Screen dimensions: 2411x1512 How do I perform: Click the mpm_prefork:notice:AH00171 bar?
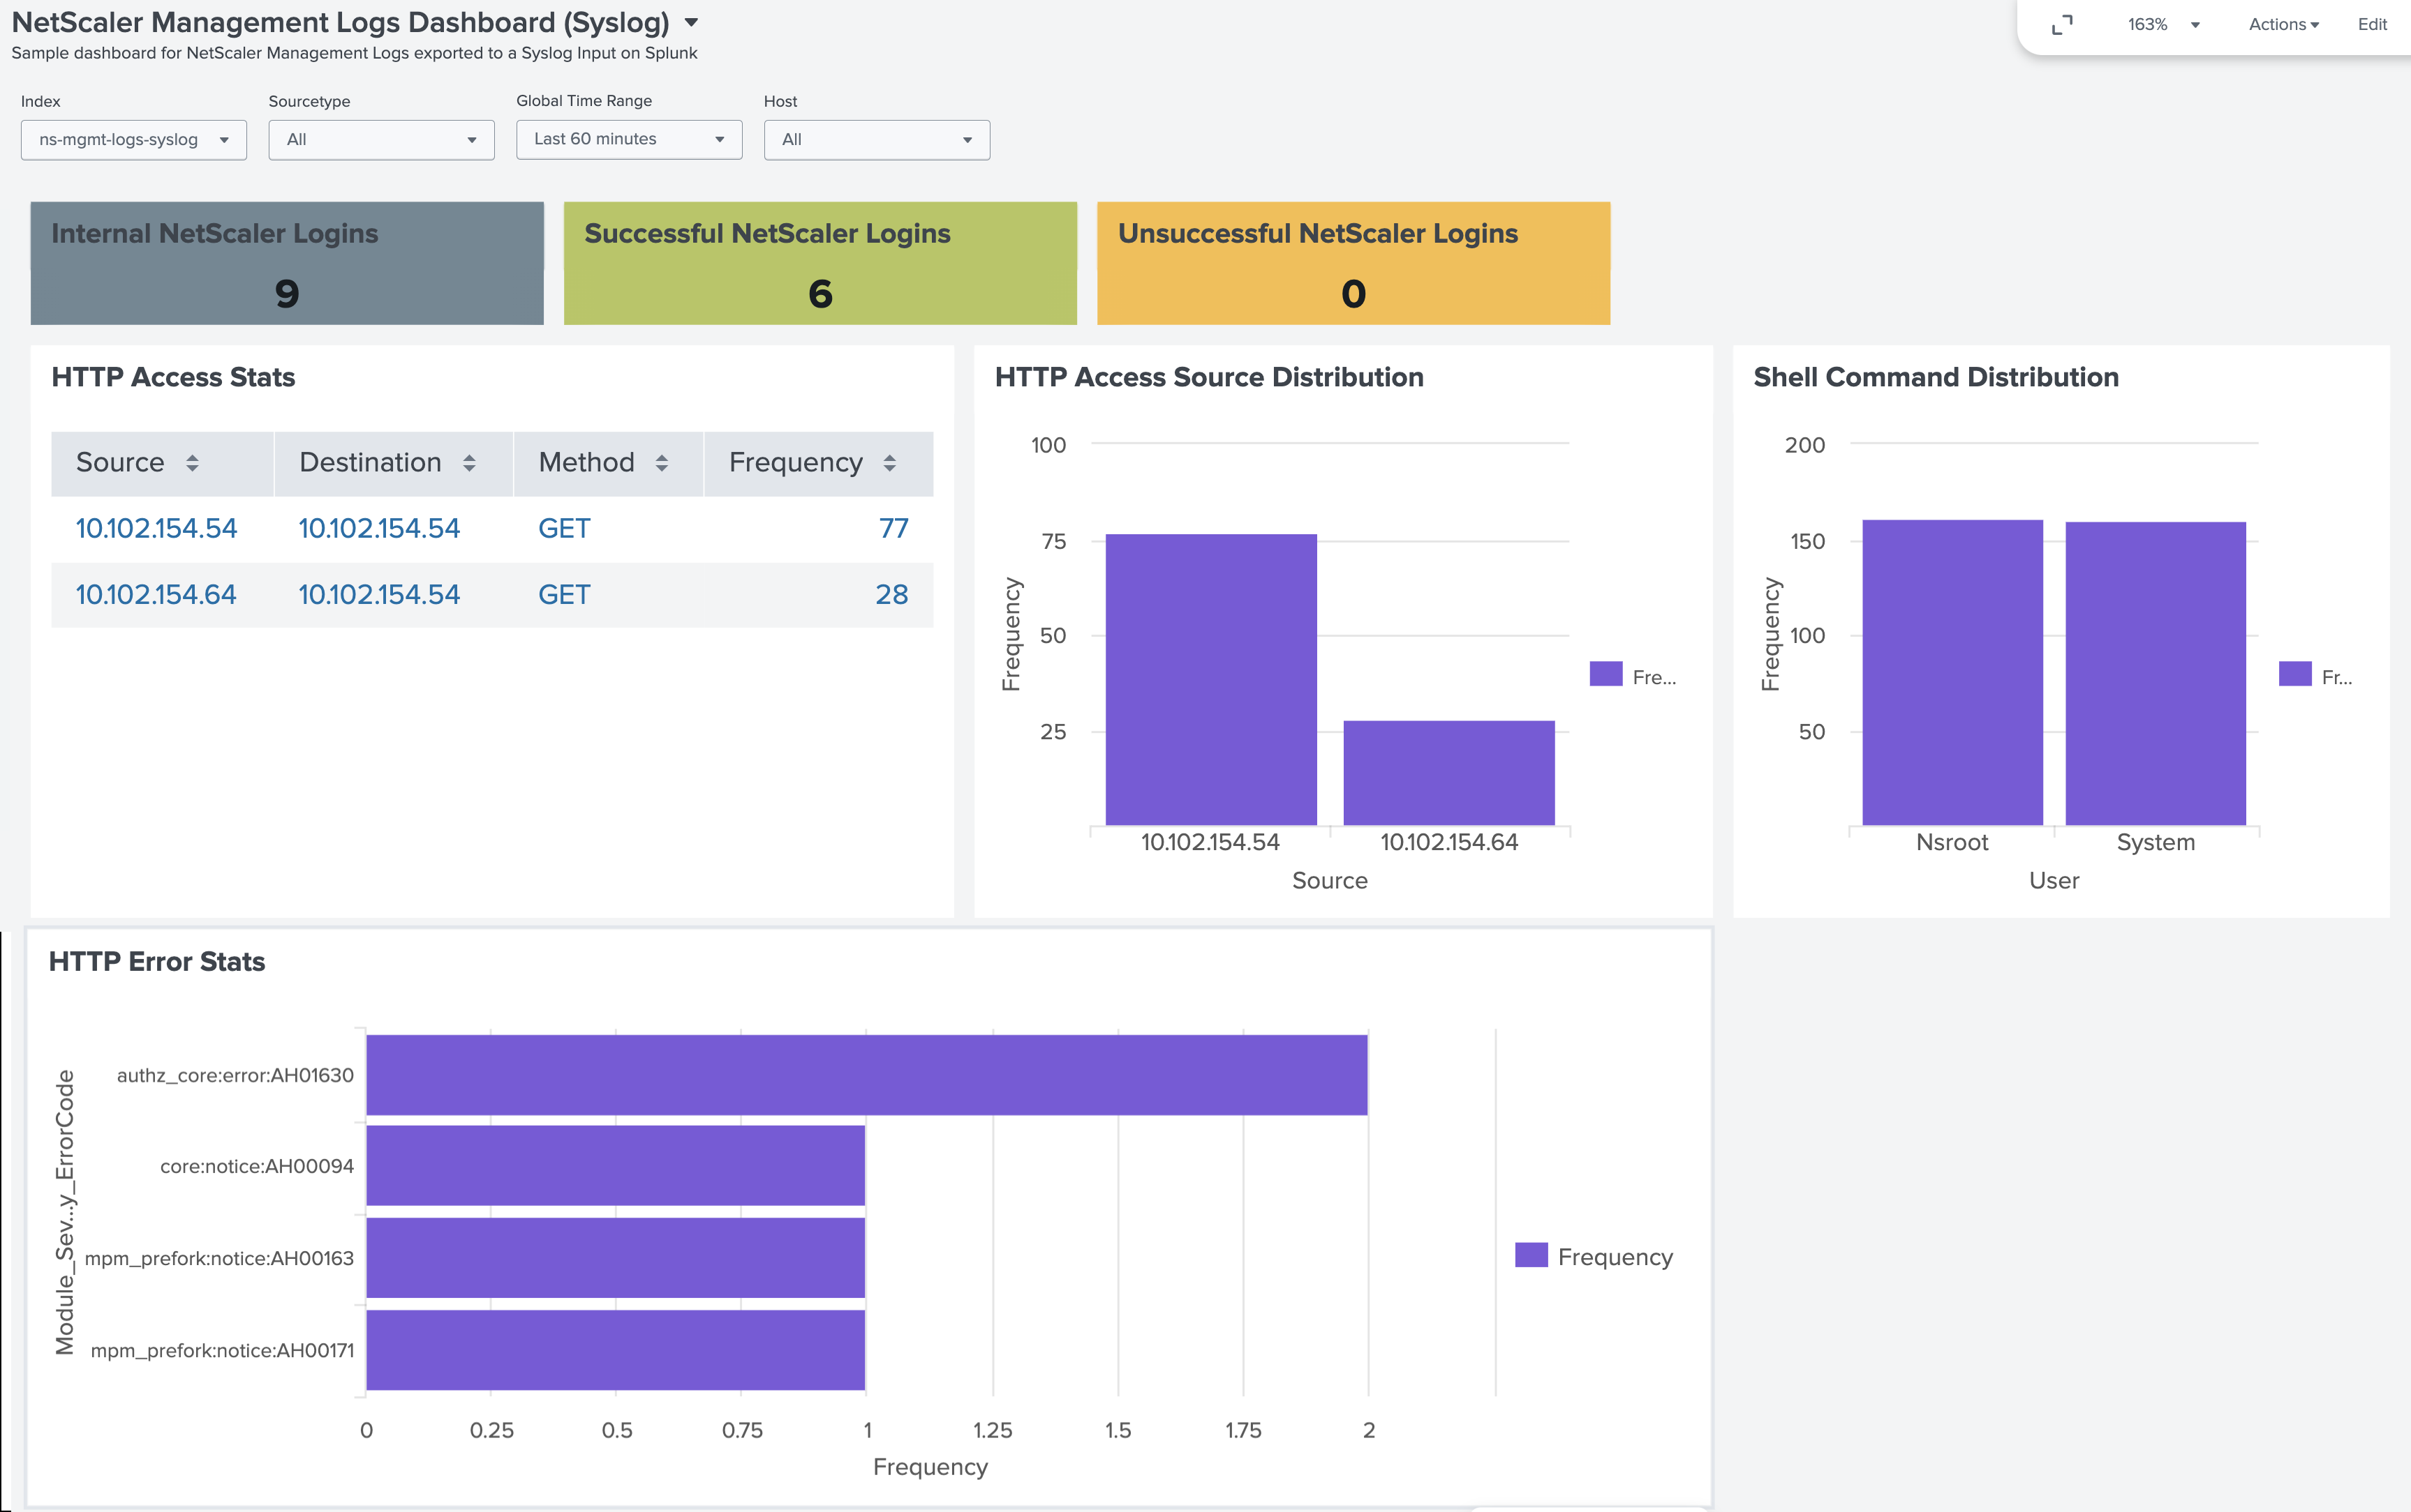tap(616, 1350)
